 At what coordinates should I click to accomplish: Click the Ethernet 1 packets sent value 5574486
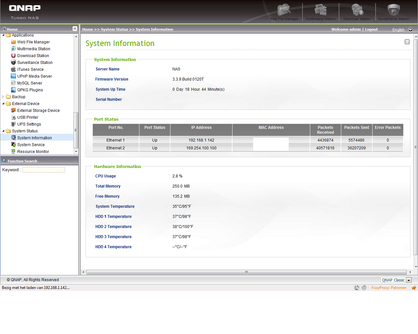click(x=356, y=140)
